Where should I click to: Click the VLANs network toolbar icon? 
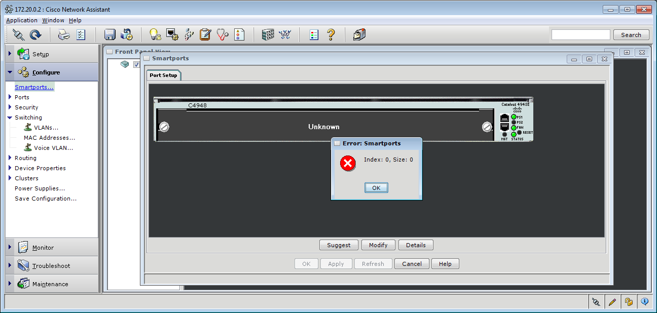coord(189,34)
